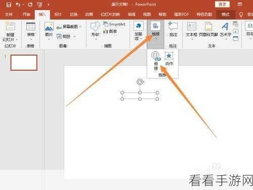This screenshot has height=190, width=253.
Task: Click the 帮助 tab
Action: tap(162, 14)
